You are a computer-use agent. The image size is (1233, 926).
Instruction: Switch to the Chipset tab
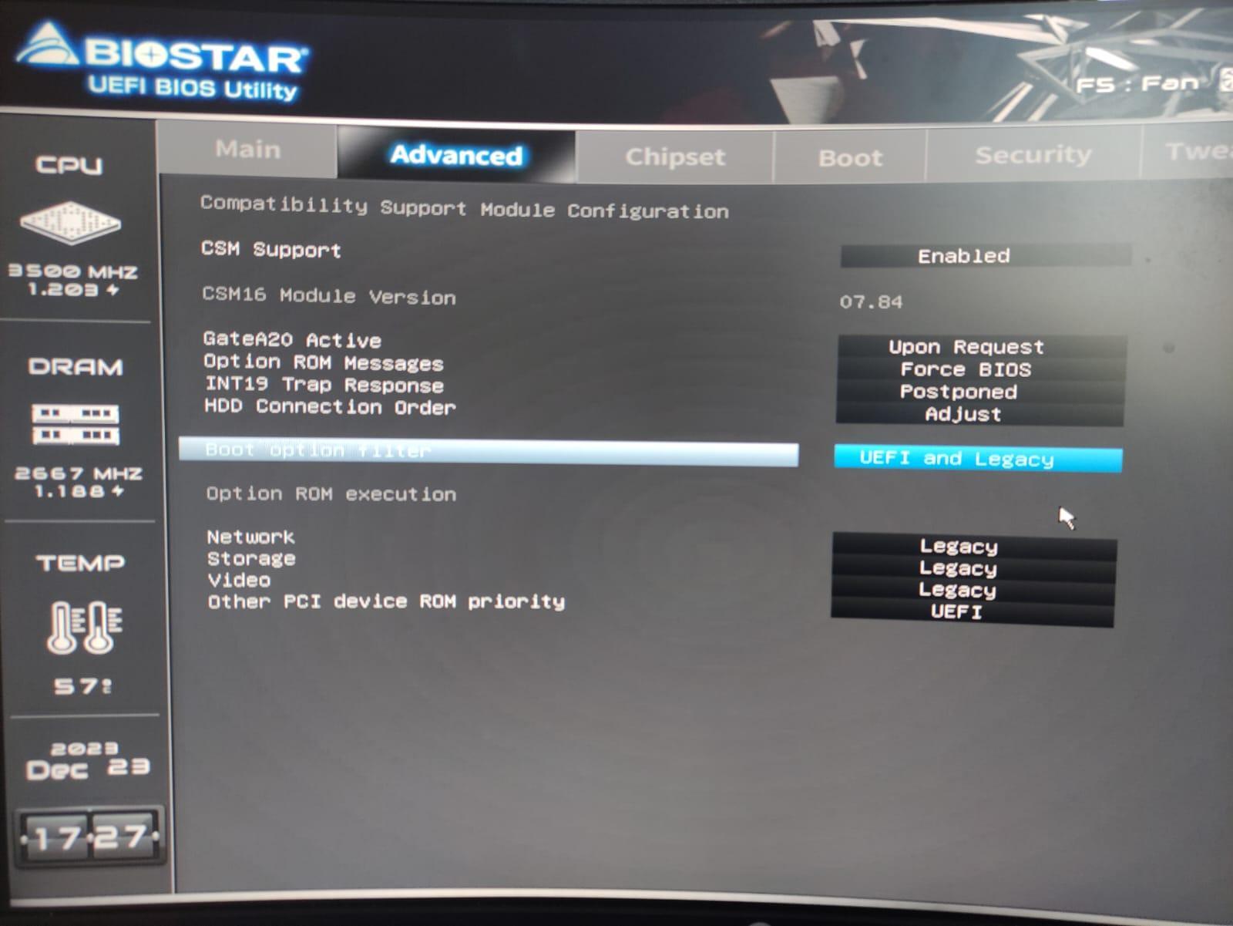click(675, 157)
